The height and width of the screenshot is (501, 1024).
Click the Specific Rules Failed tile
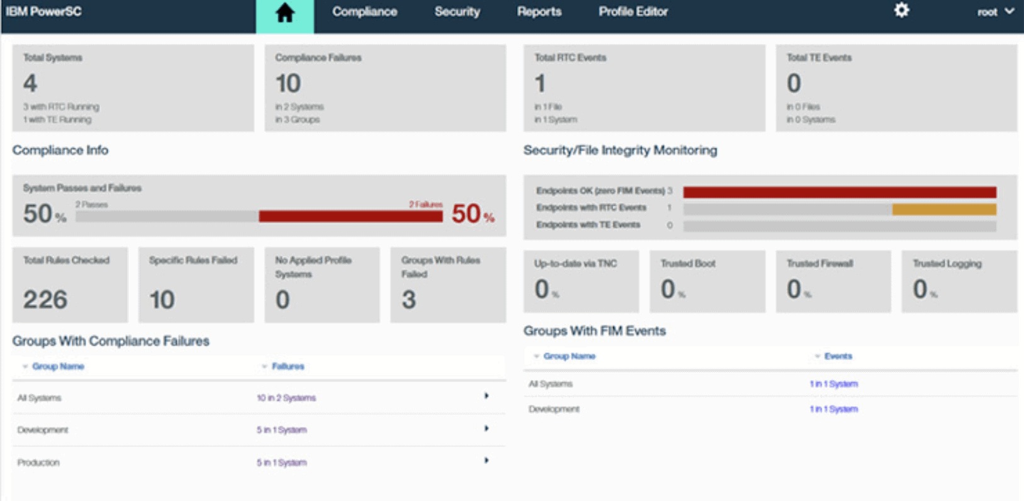coord(196,284)
